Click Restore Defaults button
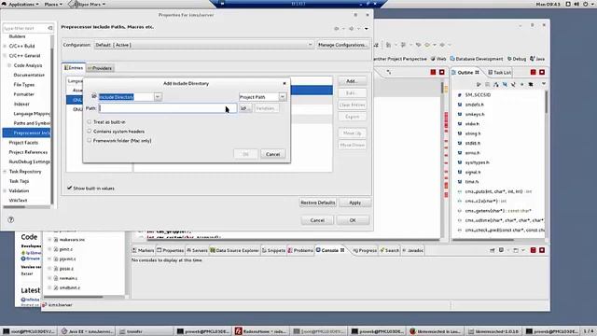Viewport: 597px width, 336px height. click(x=318, y=203)
